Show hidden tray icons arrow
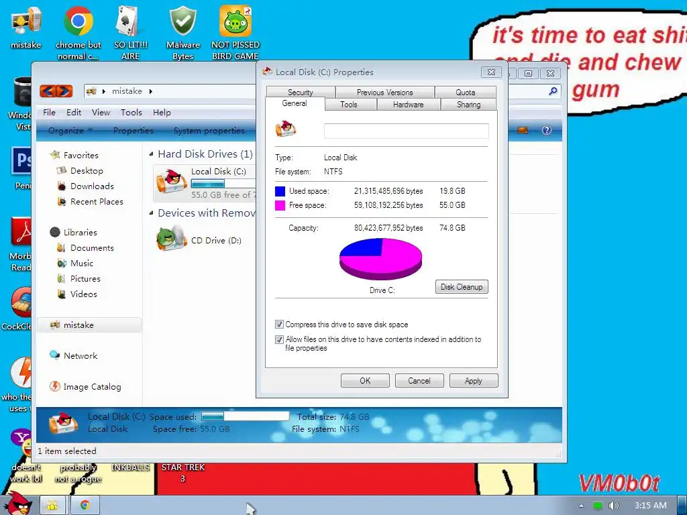Screen dimensions: 687x515 (x=581, y=506)
